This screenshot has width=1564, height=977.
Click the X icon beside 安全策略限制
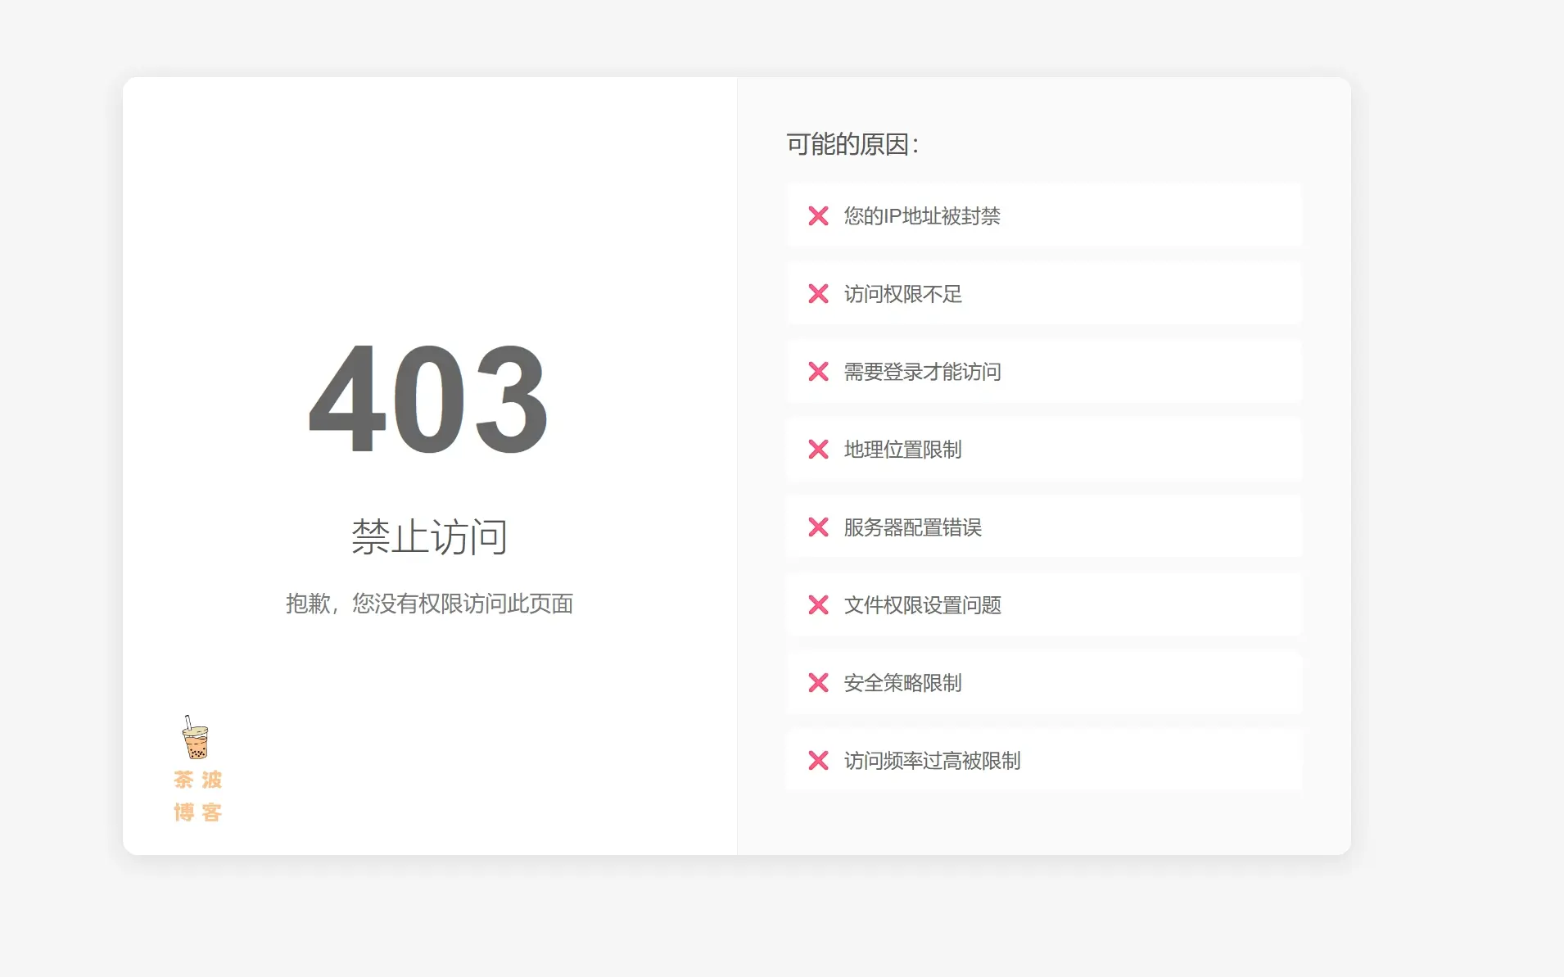click(x=818, y=683)
